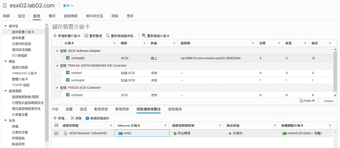Switch to the 虛擬機器 tab
340x148 pixels.
pyautogui.click(x=70, y=16)
